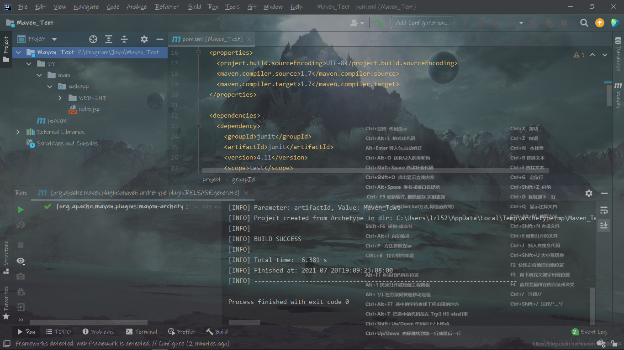Image resolution: width=624 pixels, height=350 pixels.
Task: Collapse all nodes in Project panel
Action: 124,39
